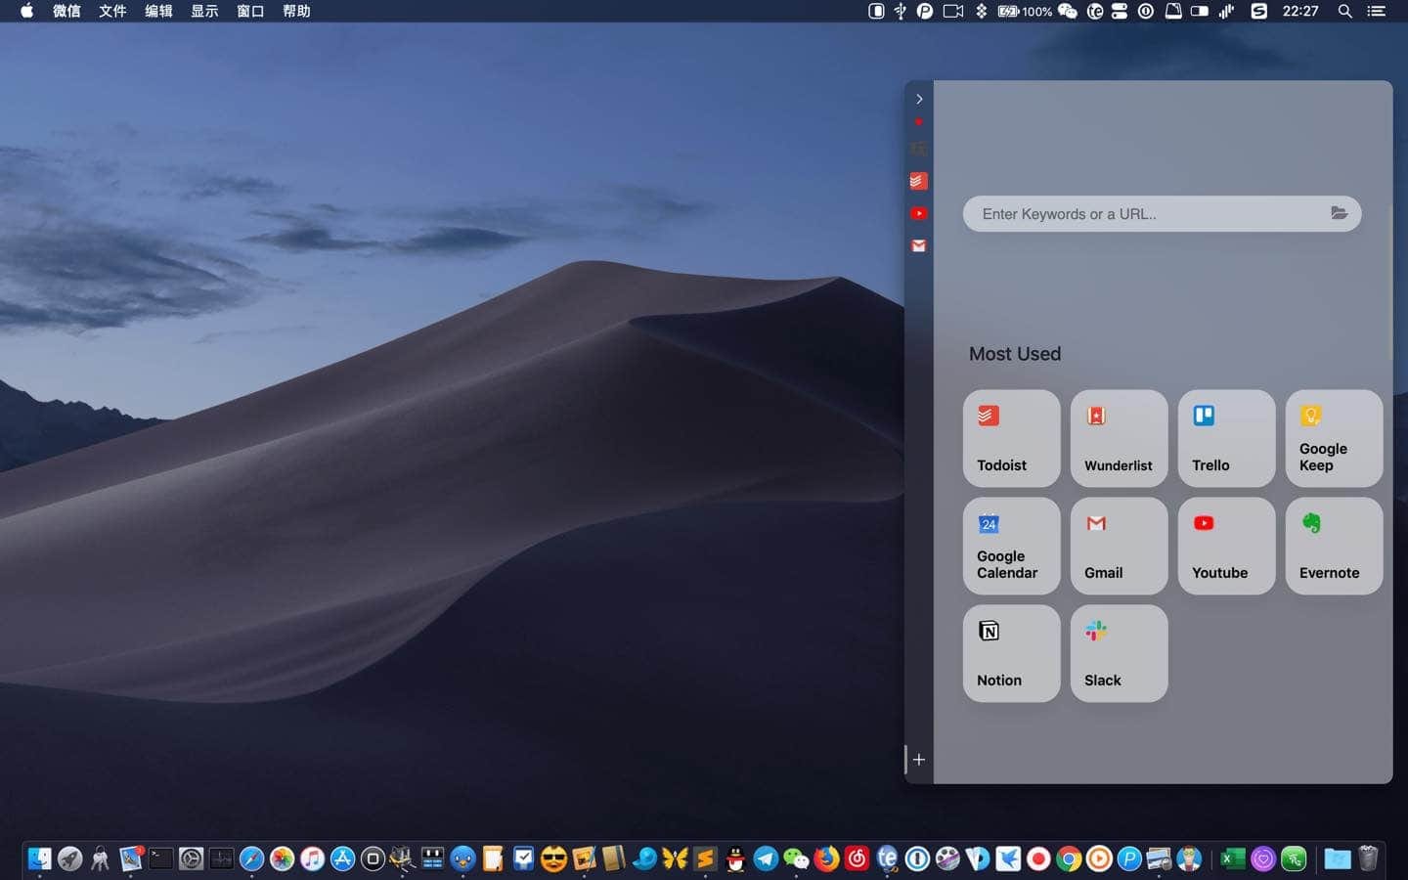The width and height of the screenshot is (1408, 880).
Task: Collapse the panel with the chevron arrow
Action: click(x=919, y=99)
